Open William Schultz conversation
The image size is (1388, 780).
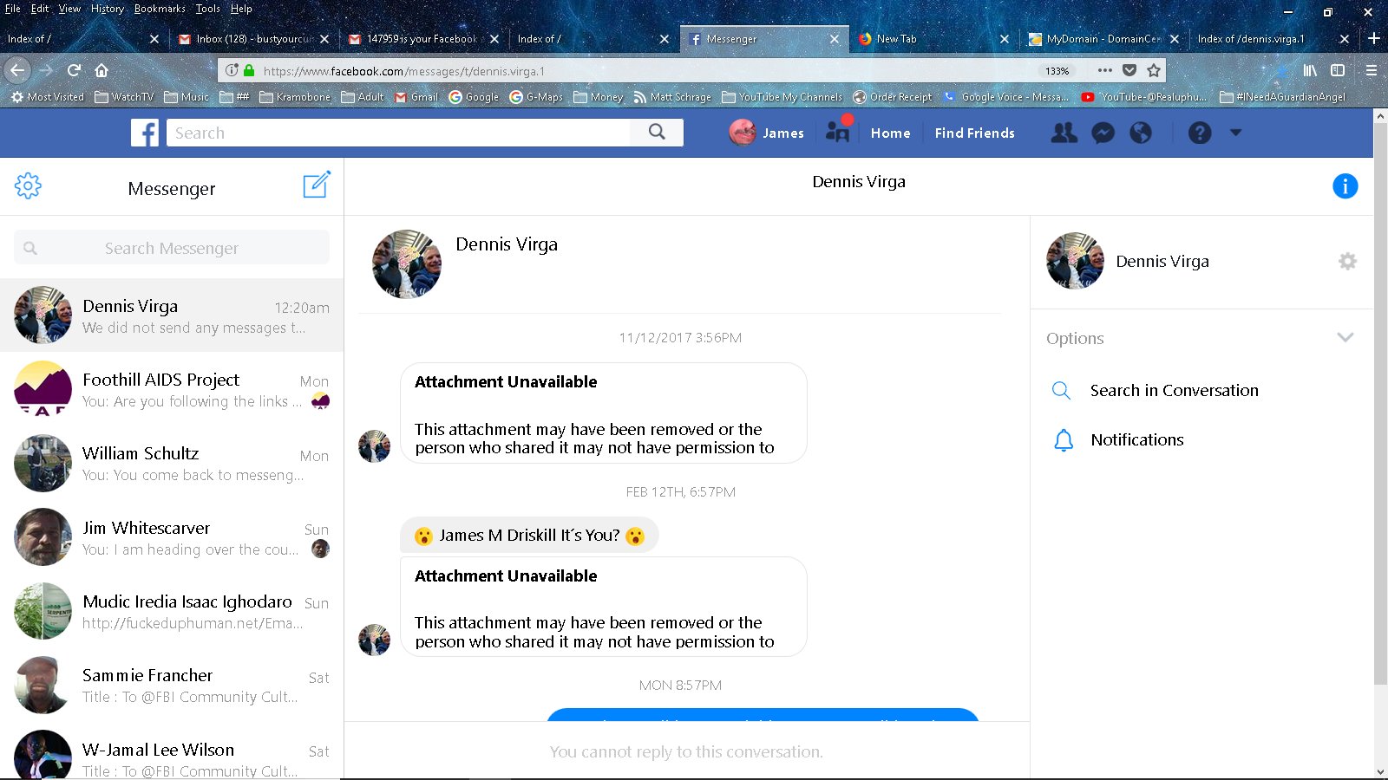pos(172,464)
